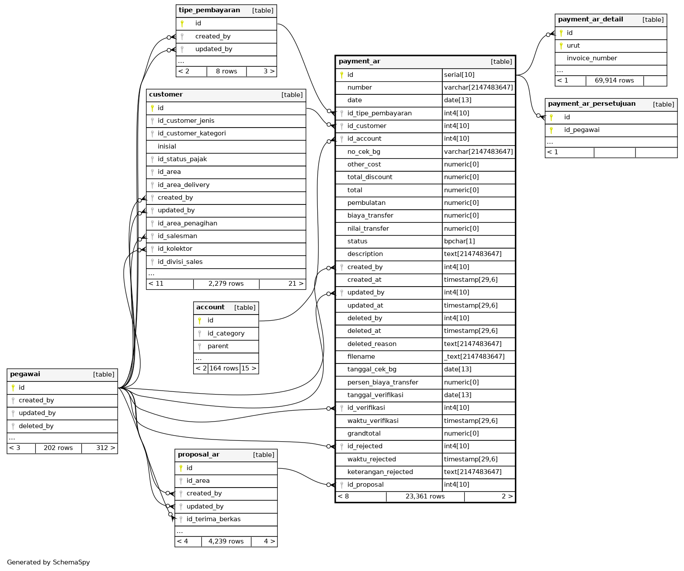Select the grandtotal column row

364,434
